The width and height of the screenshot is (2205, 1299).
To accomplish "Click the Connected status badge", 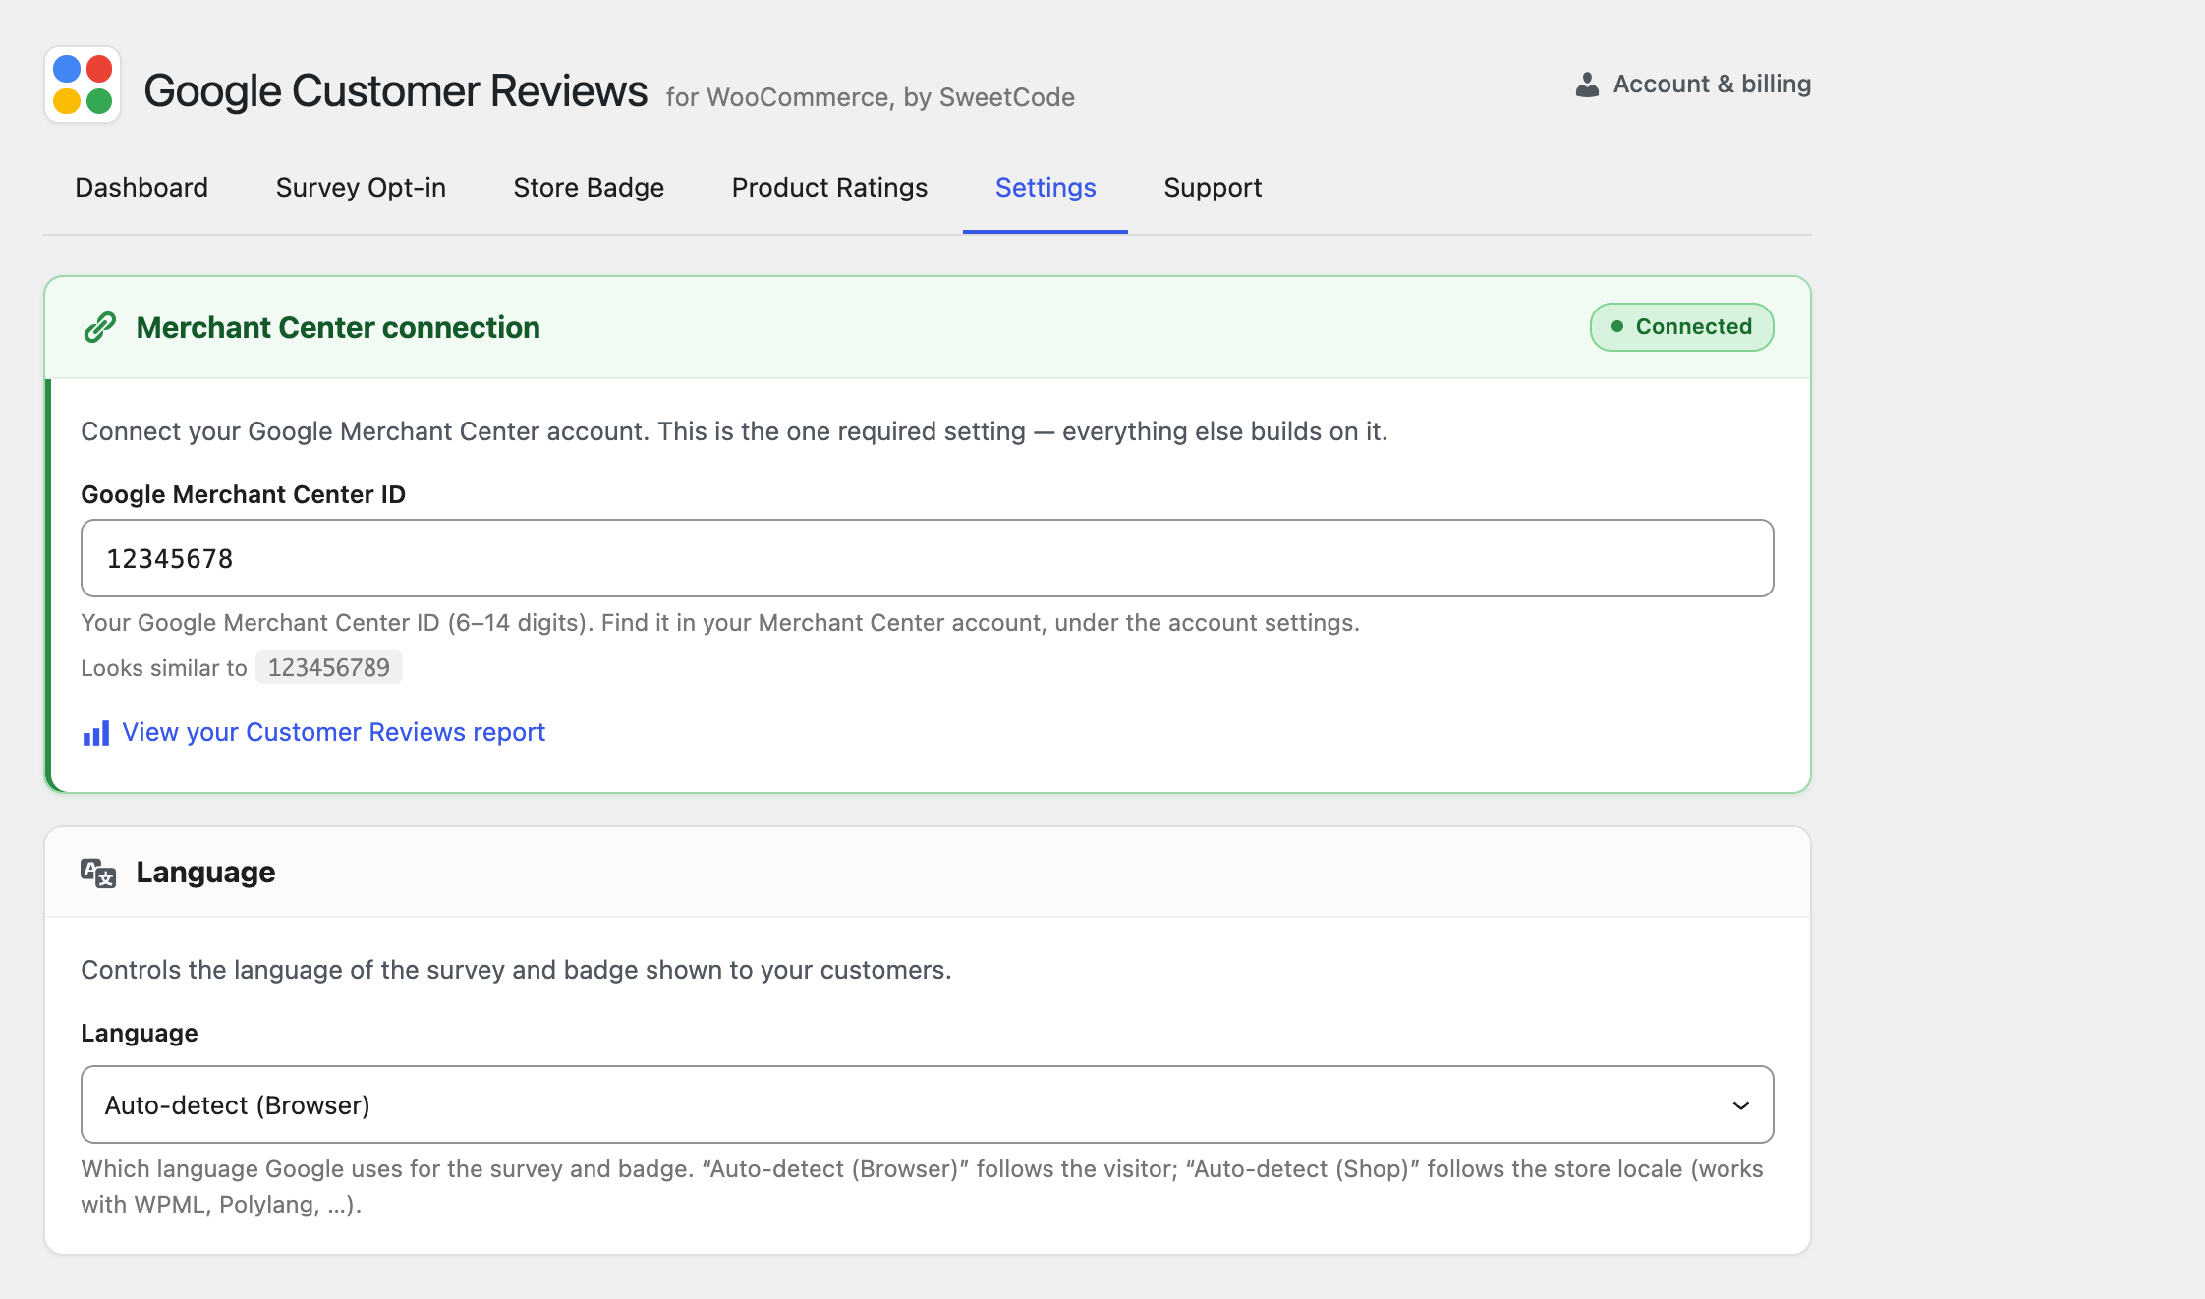I will coord(1681,327).
